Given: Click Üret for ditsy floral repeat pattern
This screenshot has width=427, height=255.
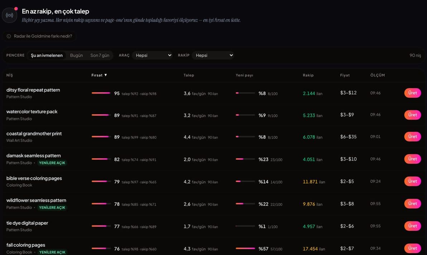Looking at the screenshot, I should [413, 93].
